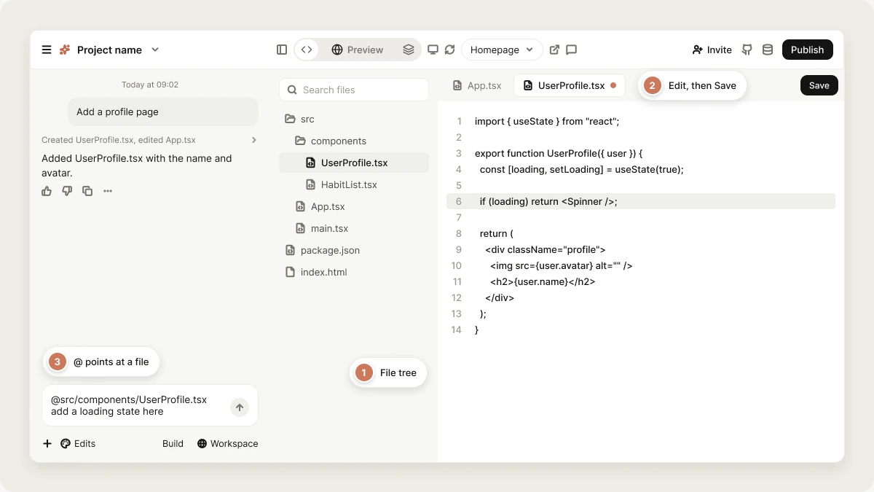Open preview in new window
The width and height of the screenshot is (874, 492).
pyautogui.click(x=554, y=50)
